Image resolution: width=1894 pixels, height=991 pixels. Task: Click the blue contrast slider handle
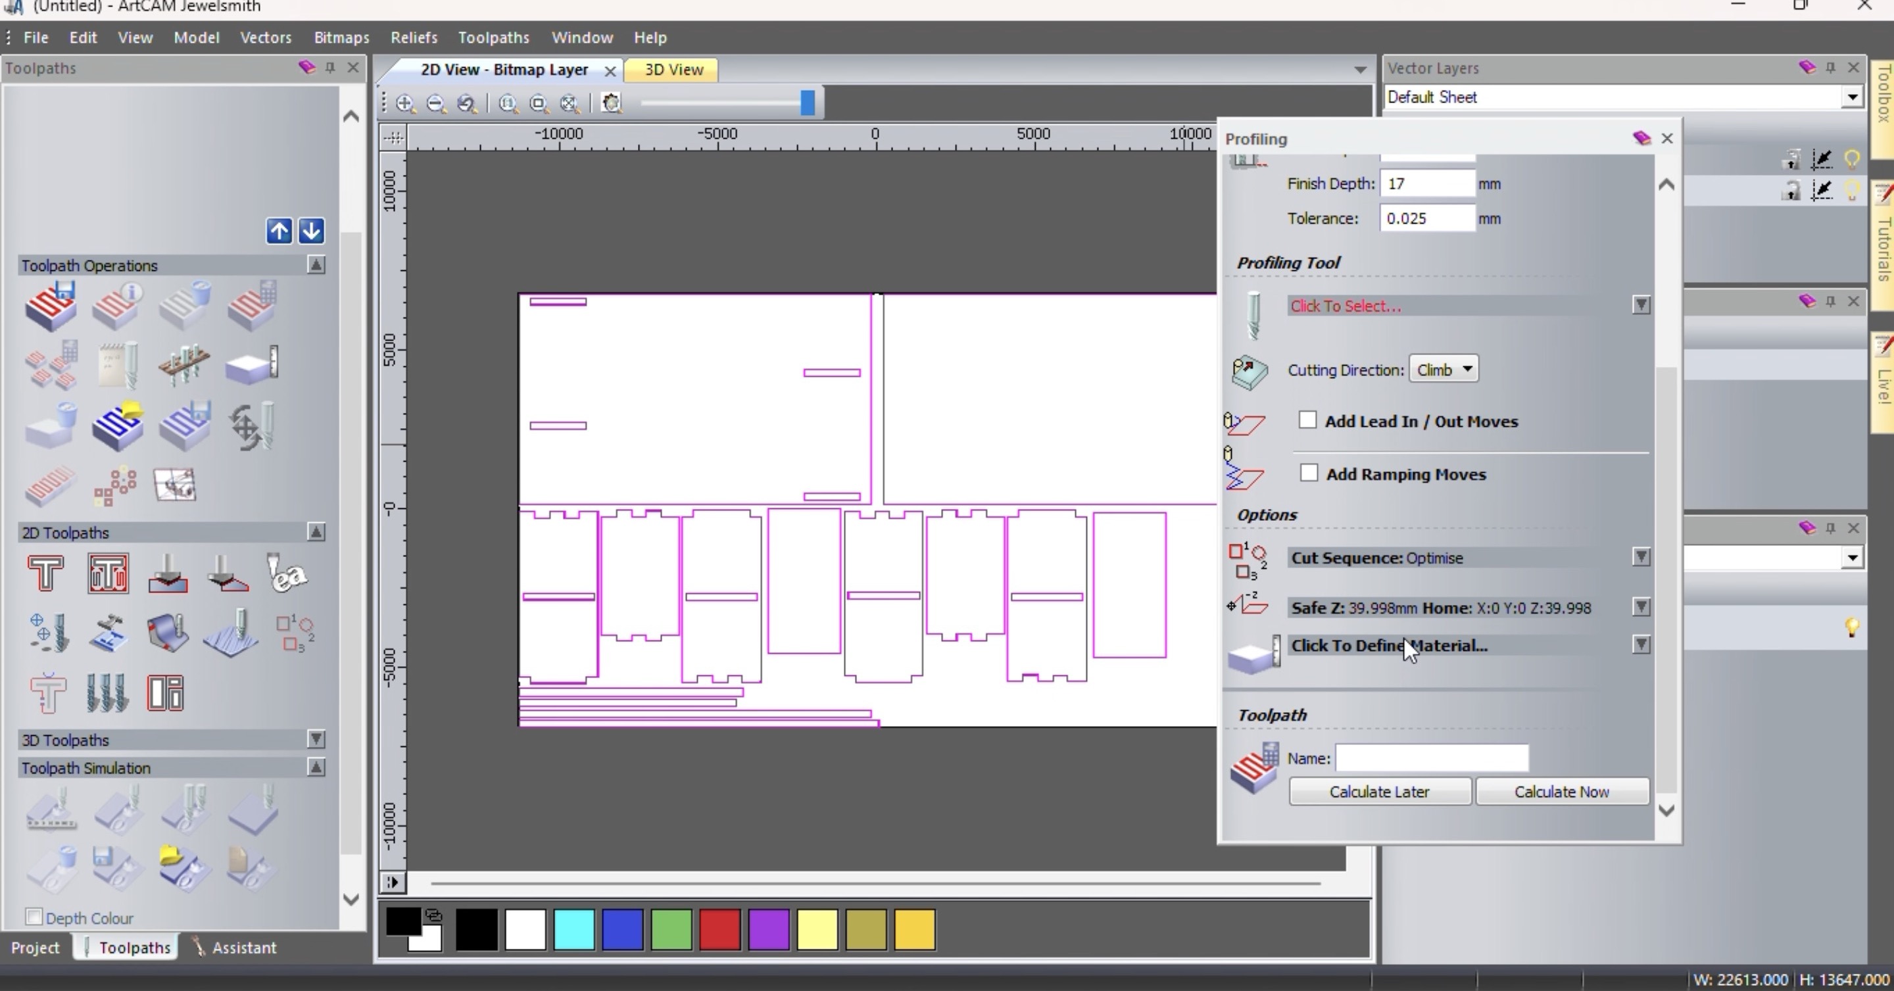[x=808, y=103]
